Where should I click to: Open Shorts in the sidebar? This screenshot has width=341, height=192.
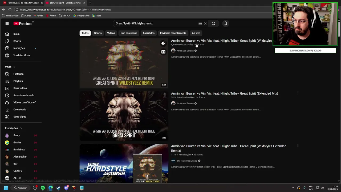[17, 41]
